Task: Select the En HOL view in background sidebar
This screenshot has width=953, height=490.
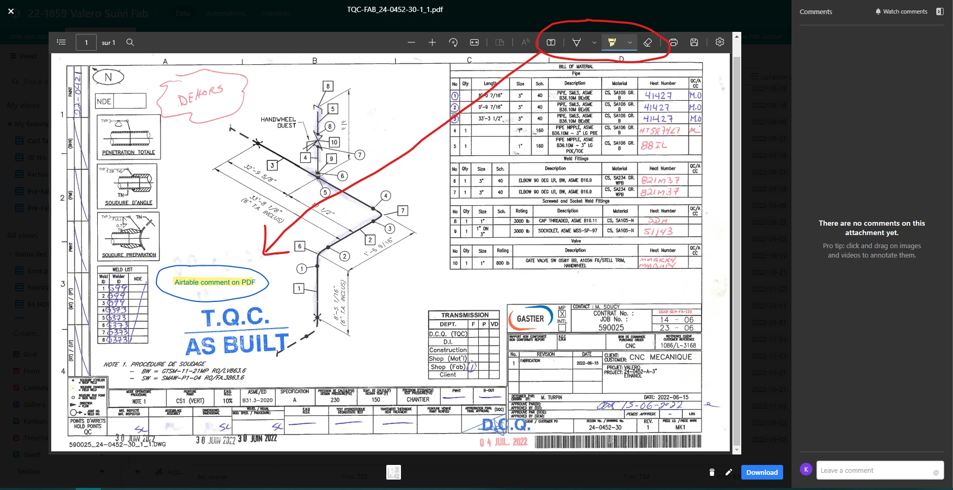Action: pyautogui.click(x=32, y=304)
